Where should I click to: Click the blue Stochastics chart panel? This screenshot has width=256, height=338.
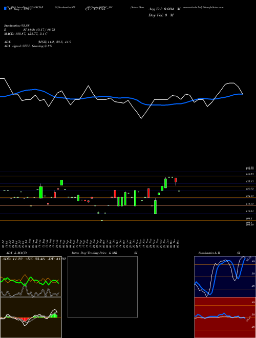(x=225, y=277)
